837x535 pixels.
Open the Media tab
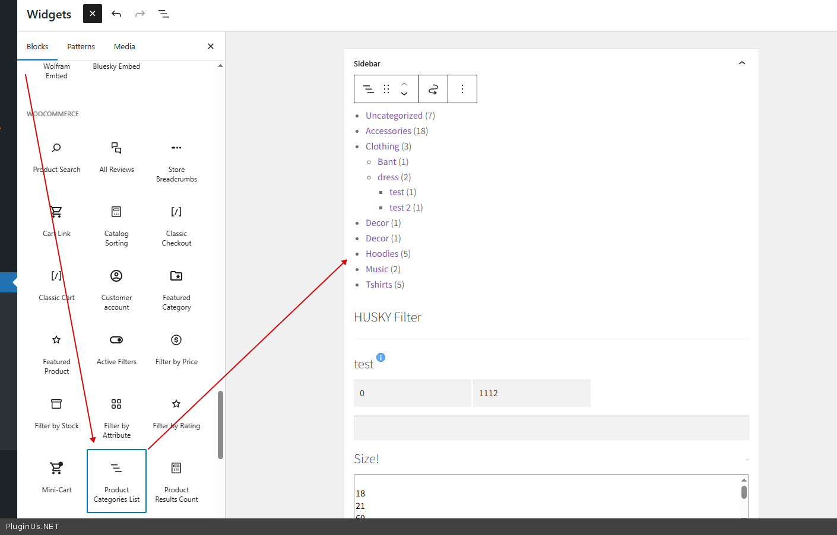coord(124,46)
